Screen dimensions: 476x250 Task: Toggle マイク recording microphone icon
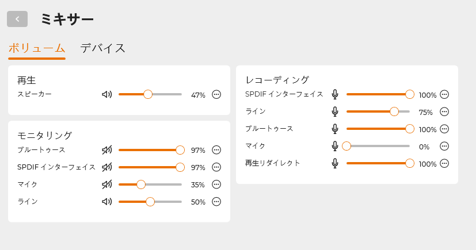click(x=335, y=147)
